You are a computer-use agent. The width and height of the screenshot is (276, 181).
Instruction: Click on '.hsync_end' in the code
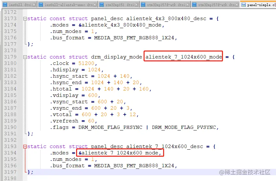pyautogui.click(x=66, y=83)
